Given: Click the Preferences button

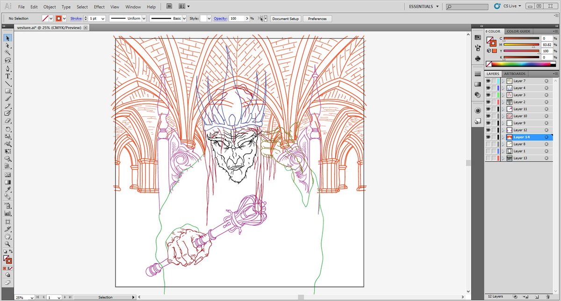Looking at the screenshot, I should [317, 19].
